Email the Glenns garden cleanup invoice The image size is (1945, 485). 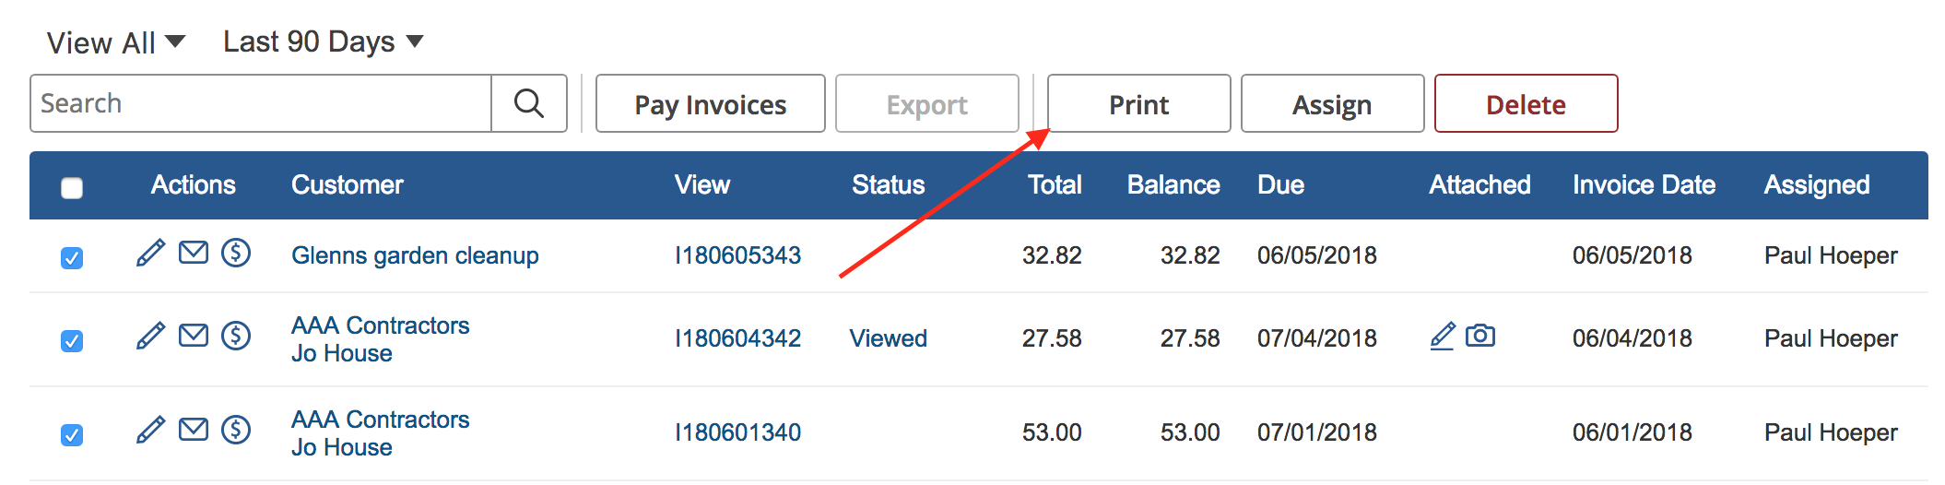[194, 252]
